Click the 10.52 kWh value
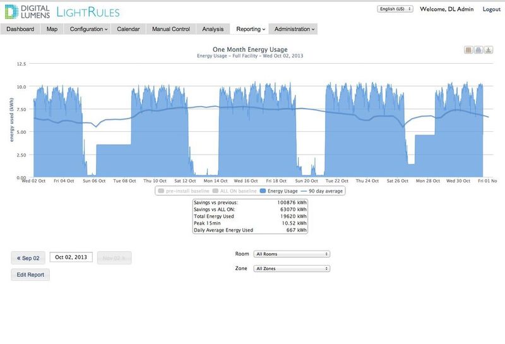This screenshot has height=344, width=505. coord(294,223)
